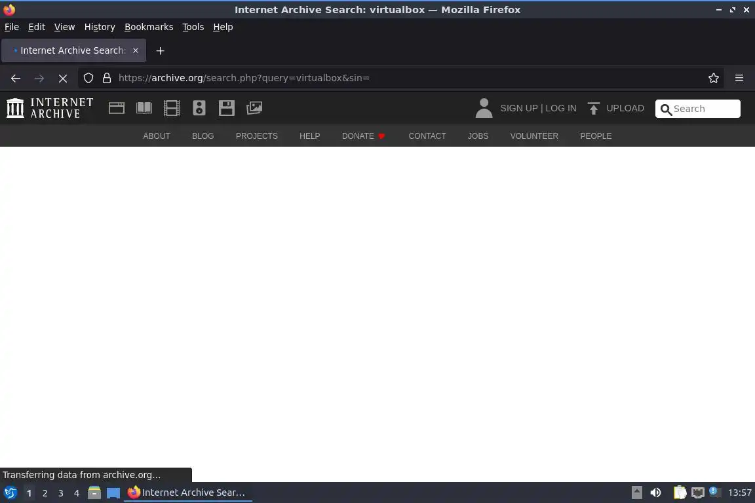
Task: Open the Tools menu
Action: click(x=193, y=27)
